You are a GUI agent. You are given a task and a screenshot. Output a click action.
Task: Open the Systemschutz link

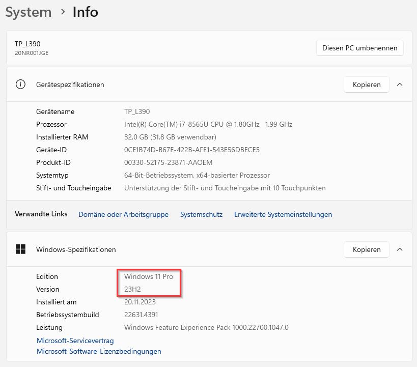201,214
